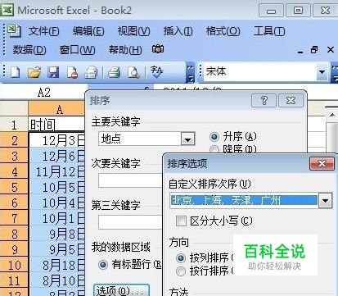Select column A header

pos(56,110)
